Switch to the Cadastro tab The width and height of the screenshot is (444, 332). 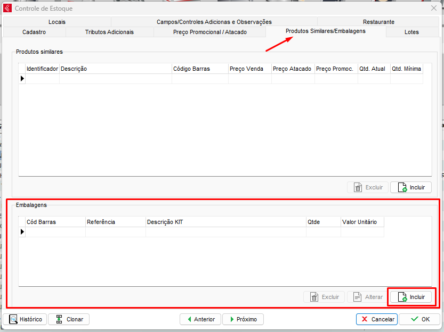pos(34,32)
